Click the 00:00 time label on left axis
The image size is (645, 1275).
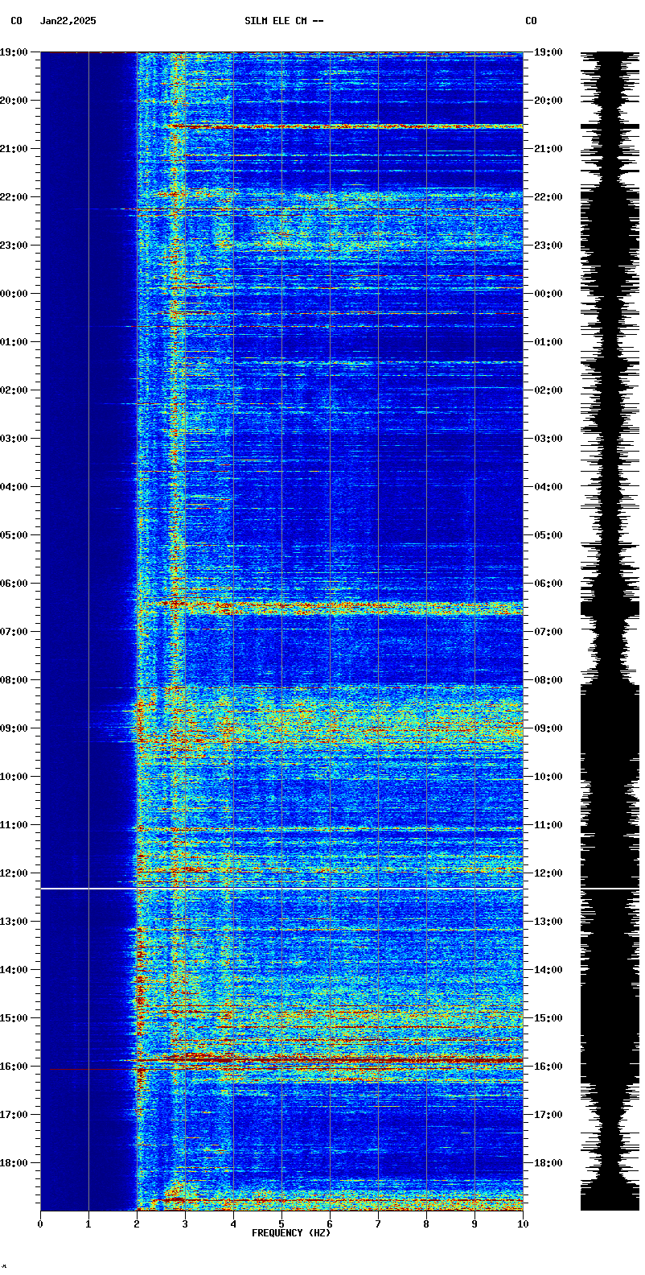pos(14,294)
